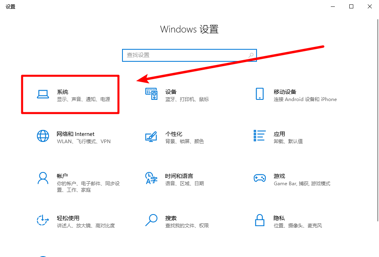Click 语音、区域、日期 description
The height and width of the screenshot is (257, 379).
(x=184, y=184)
